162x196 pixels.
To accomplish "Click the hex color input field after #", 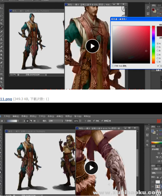I will coord(161,66).
